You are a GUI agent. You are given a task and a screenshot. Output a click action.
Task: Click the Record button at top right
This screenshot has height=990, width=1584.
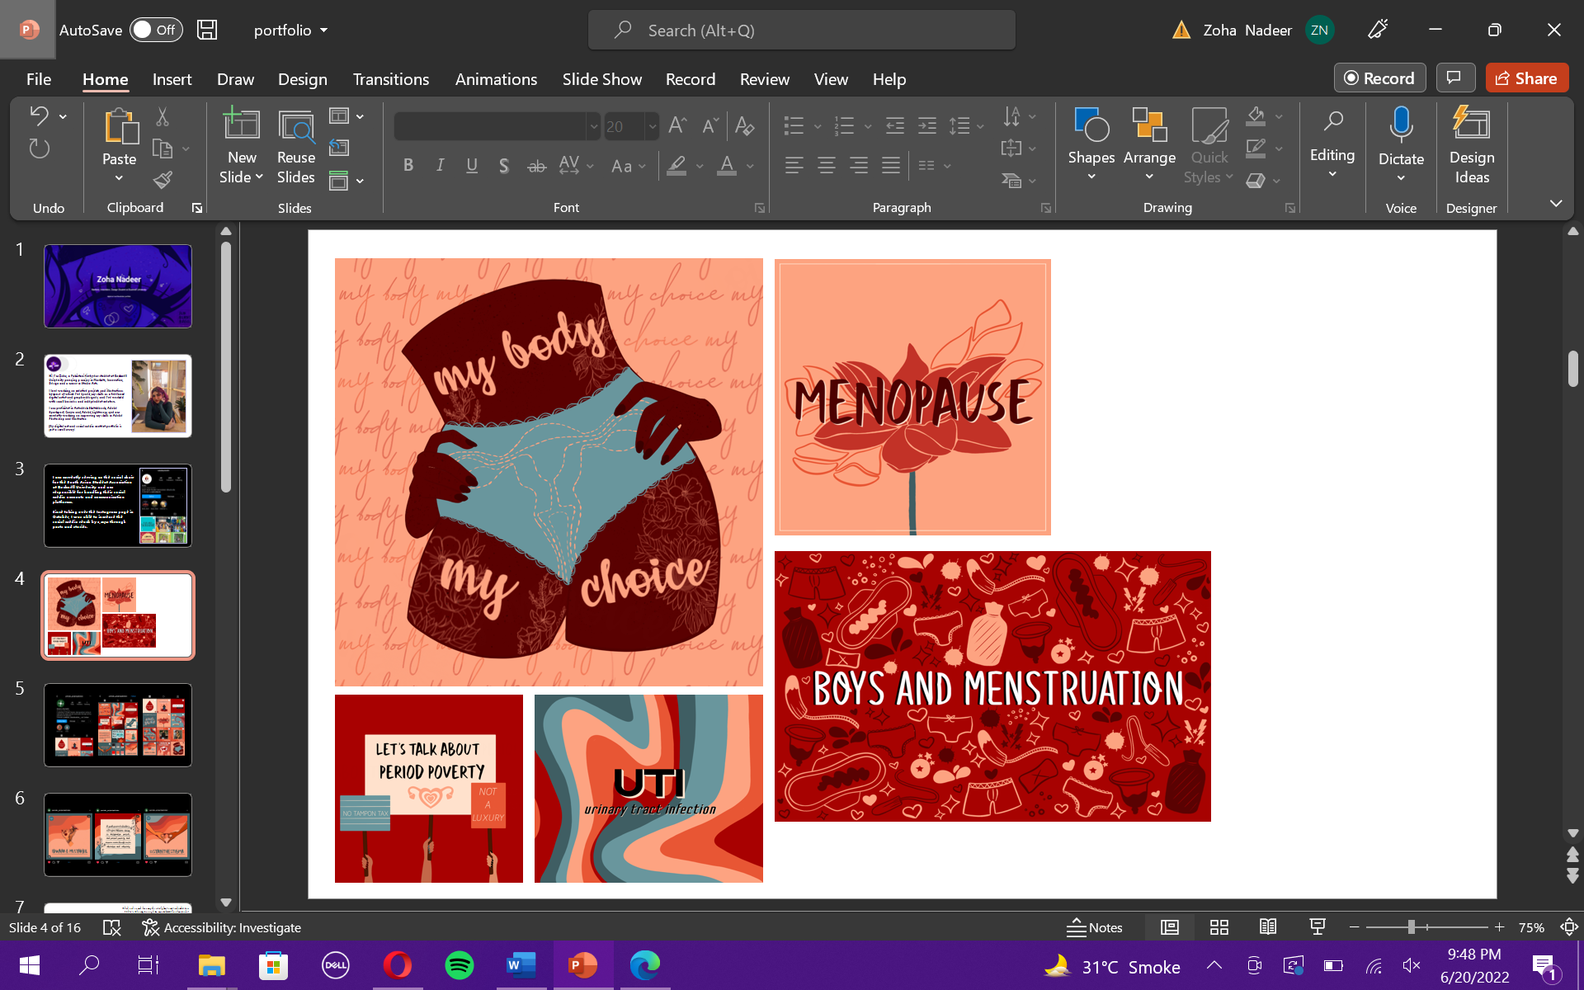click(x=1379, y=78)
